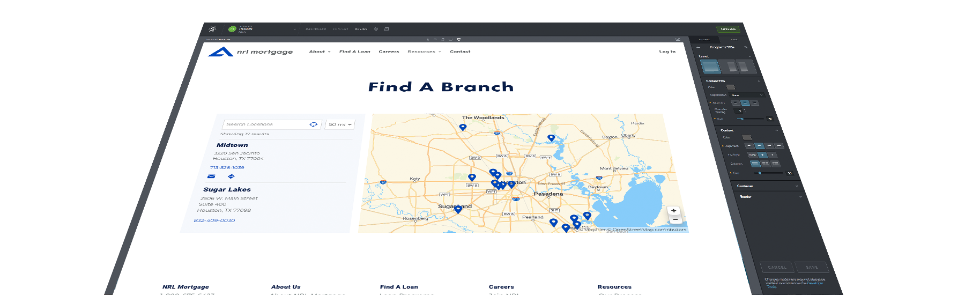Open the site selector dropdown in top bar
The image size is (965, 295).
pyautogui.click(x=295, y=29)
